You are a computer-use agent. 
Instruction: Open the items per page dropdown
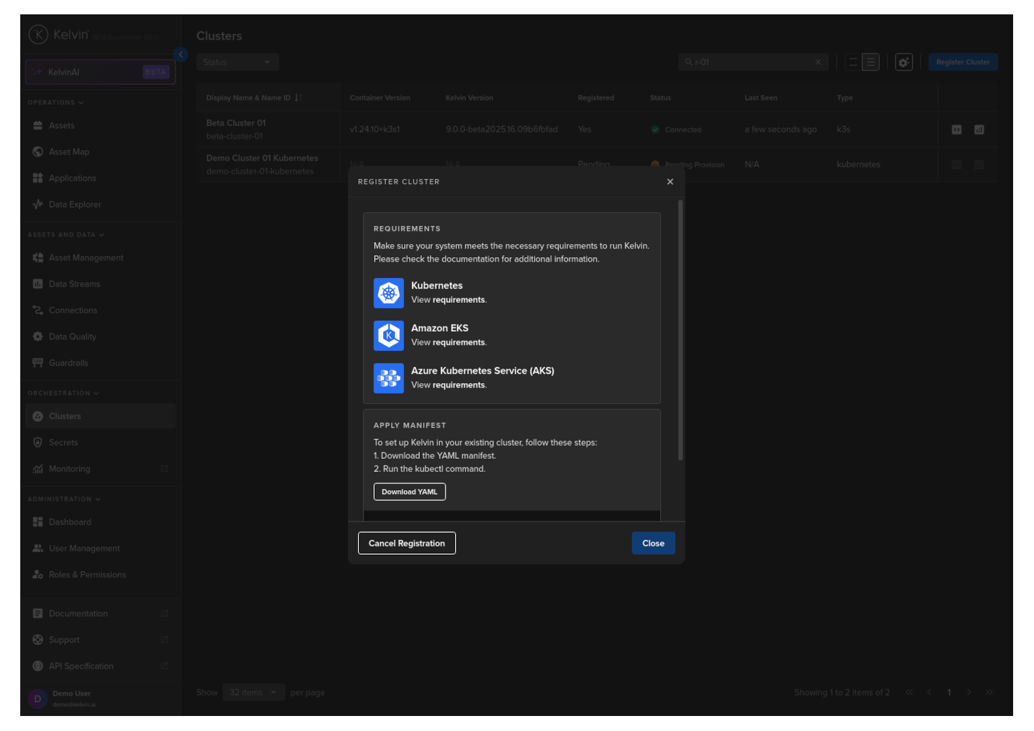(x=253, y=692)
